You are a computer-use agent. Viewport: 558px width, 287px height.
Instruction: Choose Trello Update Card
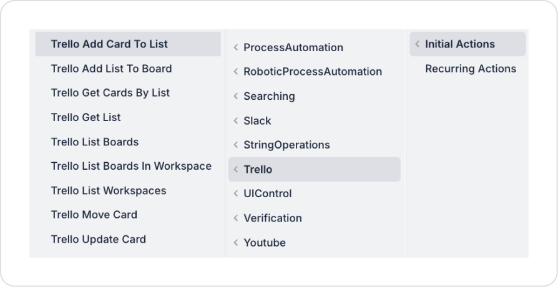99,239
